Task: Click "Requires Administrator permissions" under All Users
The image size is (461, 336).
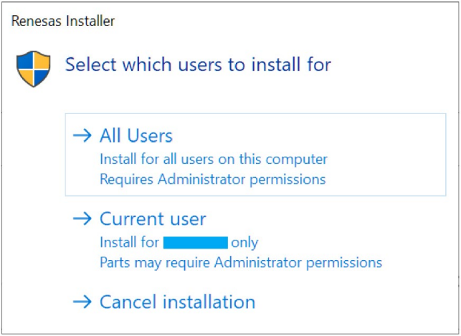Action: 212,178
